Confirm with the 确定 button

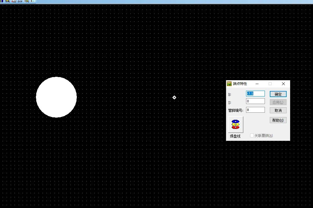point(278,94)
